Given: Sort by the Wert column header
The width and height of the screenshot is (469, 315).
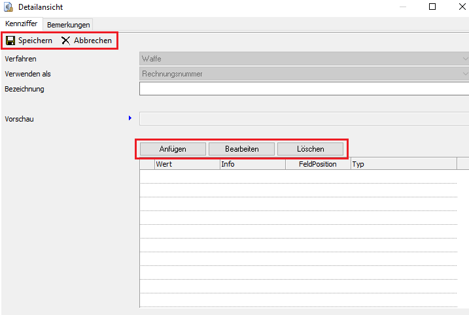Looking at the screenshot, I should click(x=186, y=164).
